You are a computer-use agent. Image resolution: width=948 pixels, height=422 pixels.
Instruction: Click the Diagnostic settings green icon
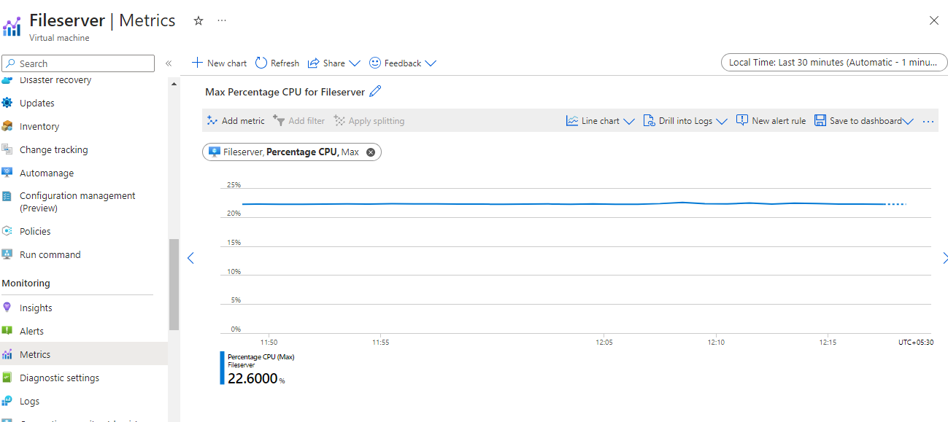tap(7, 378)
